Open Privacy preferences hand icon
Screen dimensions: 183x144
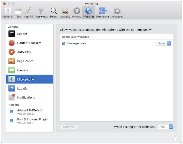76,12
